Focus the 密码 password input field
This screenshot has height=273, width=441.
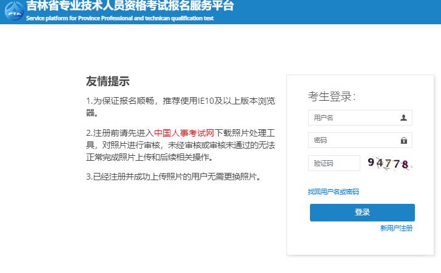tap(360, 140)
